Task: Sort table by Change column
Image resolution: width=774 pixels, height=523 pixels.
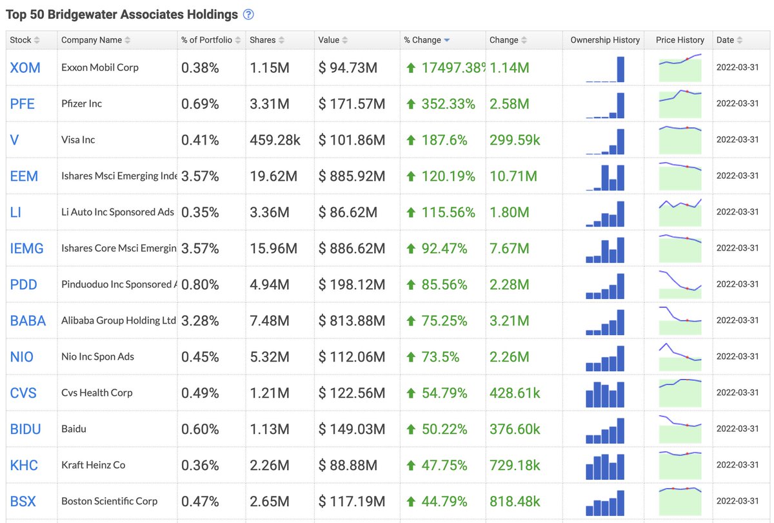Action: [508, 40]
